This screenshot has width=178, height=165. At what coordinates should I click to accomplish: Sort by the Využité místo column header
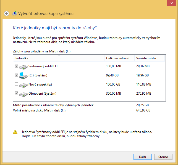click(150, 58)
